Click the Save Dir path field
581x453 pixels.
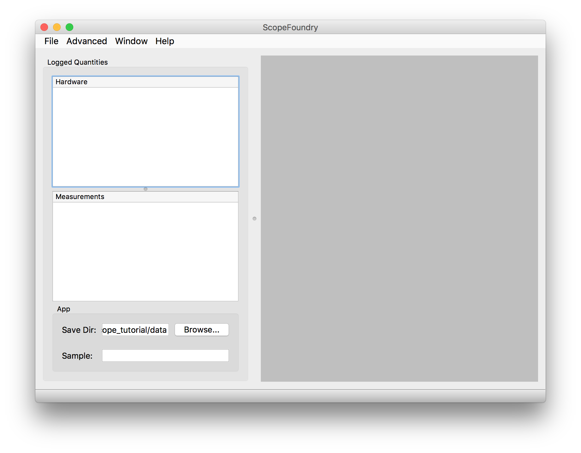(135, 330)
